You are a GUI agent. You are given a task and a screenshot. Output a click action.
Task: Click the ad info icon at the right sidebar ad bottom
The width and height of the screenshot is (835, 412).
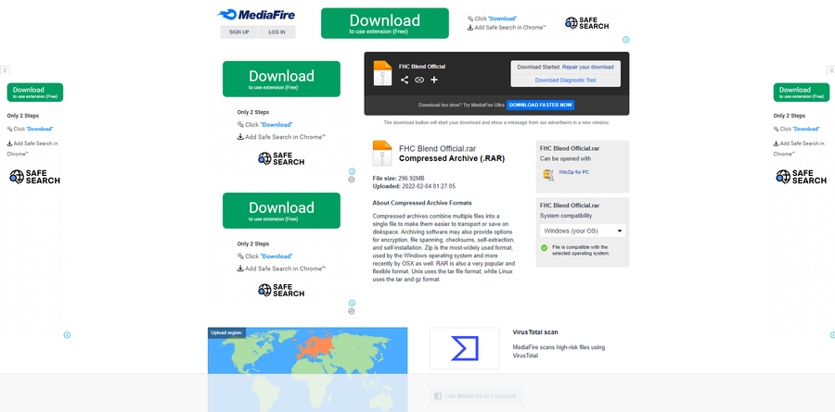click(x=832, y=335)
